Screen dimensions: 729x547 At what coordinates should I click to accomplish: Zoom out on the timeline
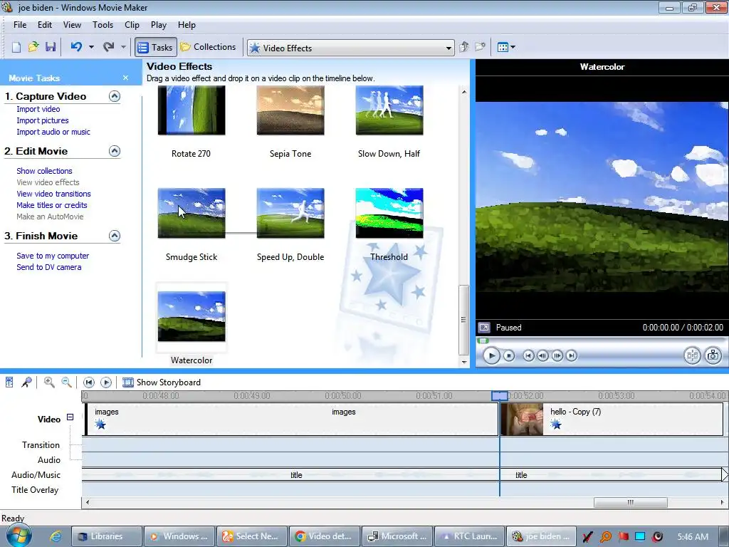point(66,382)
